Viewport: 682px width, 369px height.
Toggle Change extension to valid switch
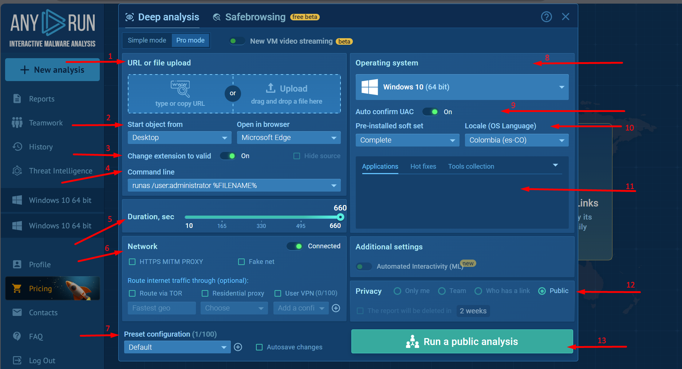(x=228, y=156)
